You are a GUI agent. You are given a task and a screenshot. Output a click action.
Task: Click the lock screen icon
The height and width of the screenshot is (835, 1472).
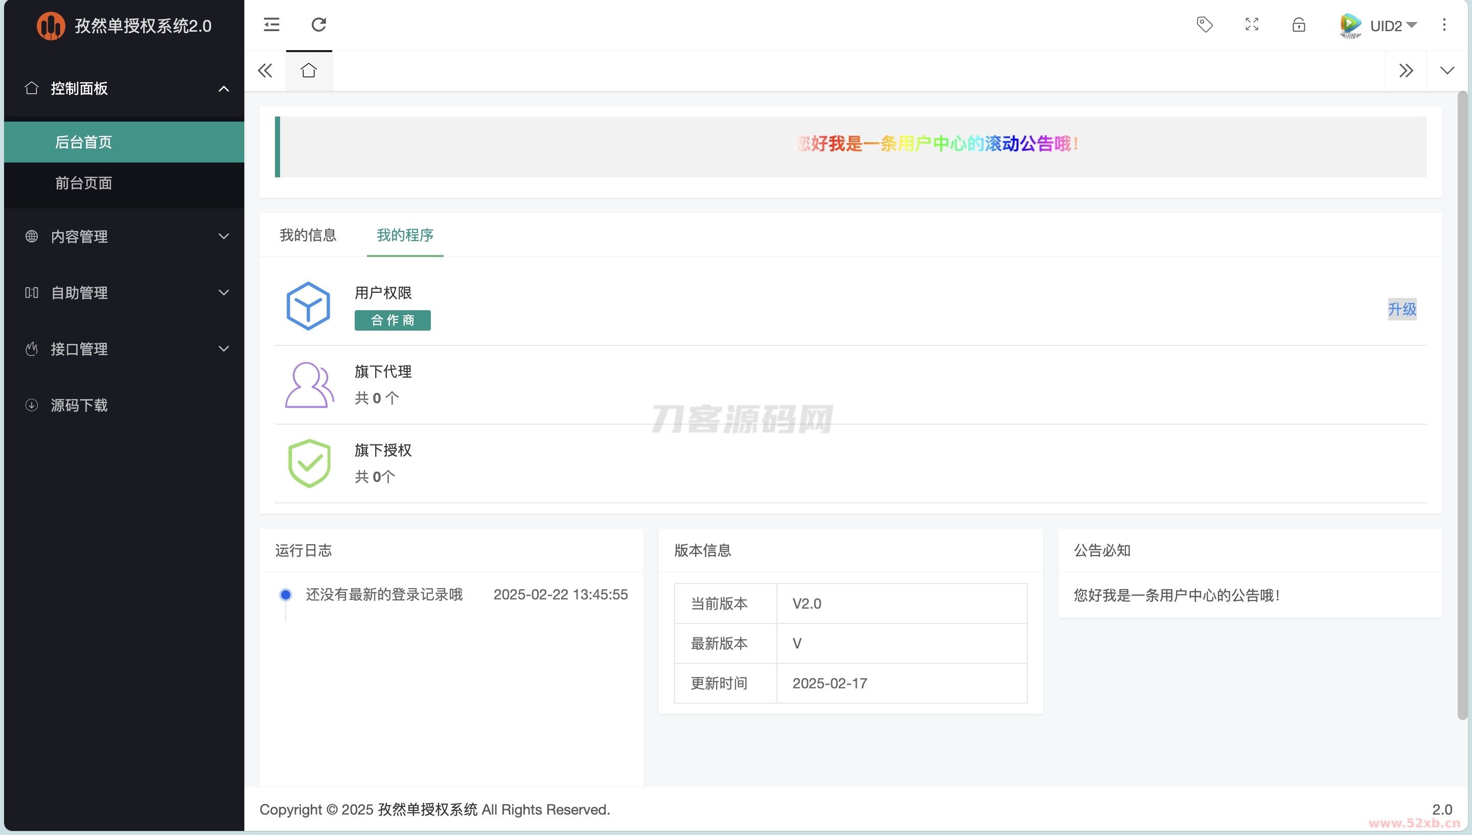tap(1299, 25)
